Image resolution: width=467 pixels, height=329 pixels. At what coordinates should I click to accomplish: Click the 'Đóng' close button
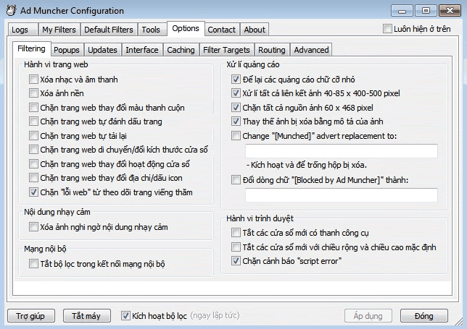click(x=423, y=316)
